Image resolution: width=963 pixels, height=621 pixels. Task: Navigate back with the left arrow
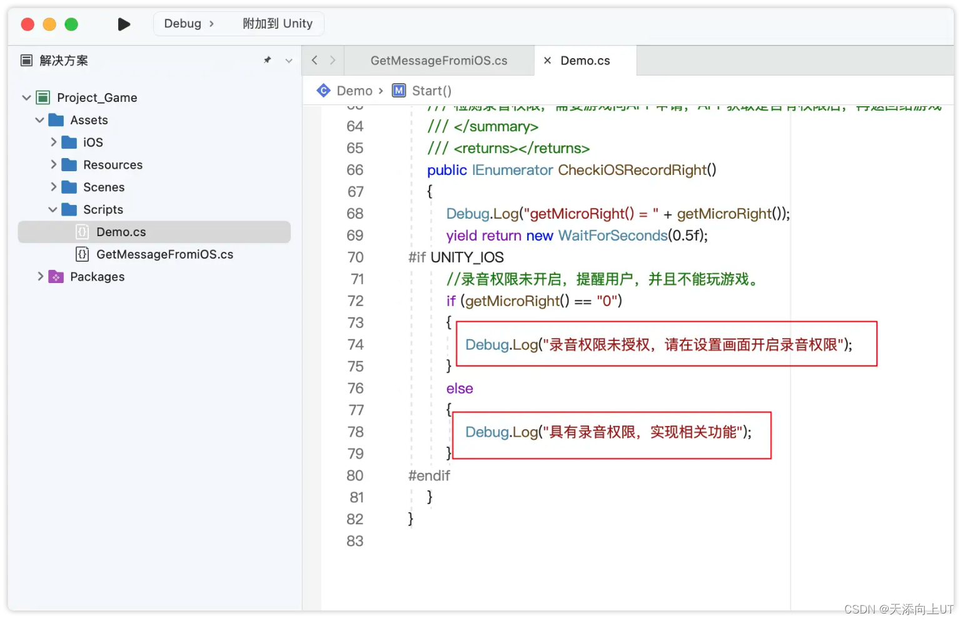(x=315, y=60)
